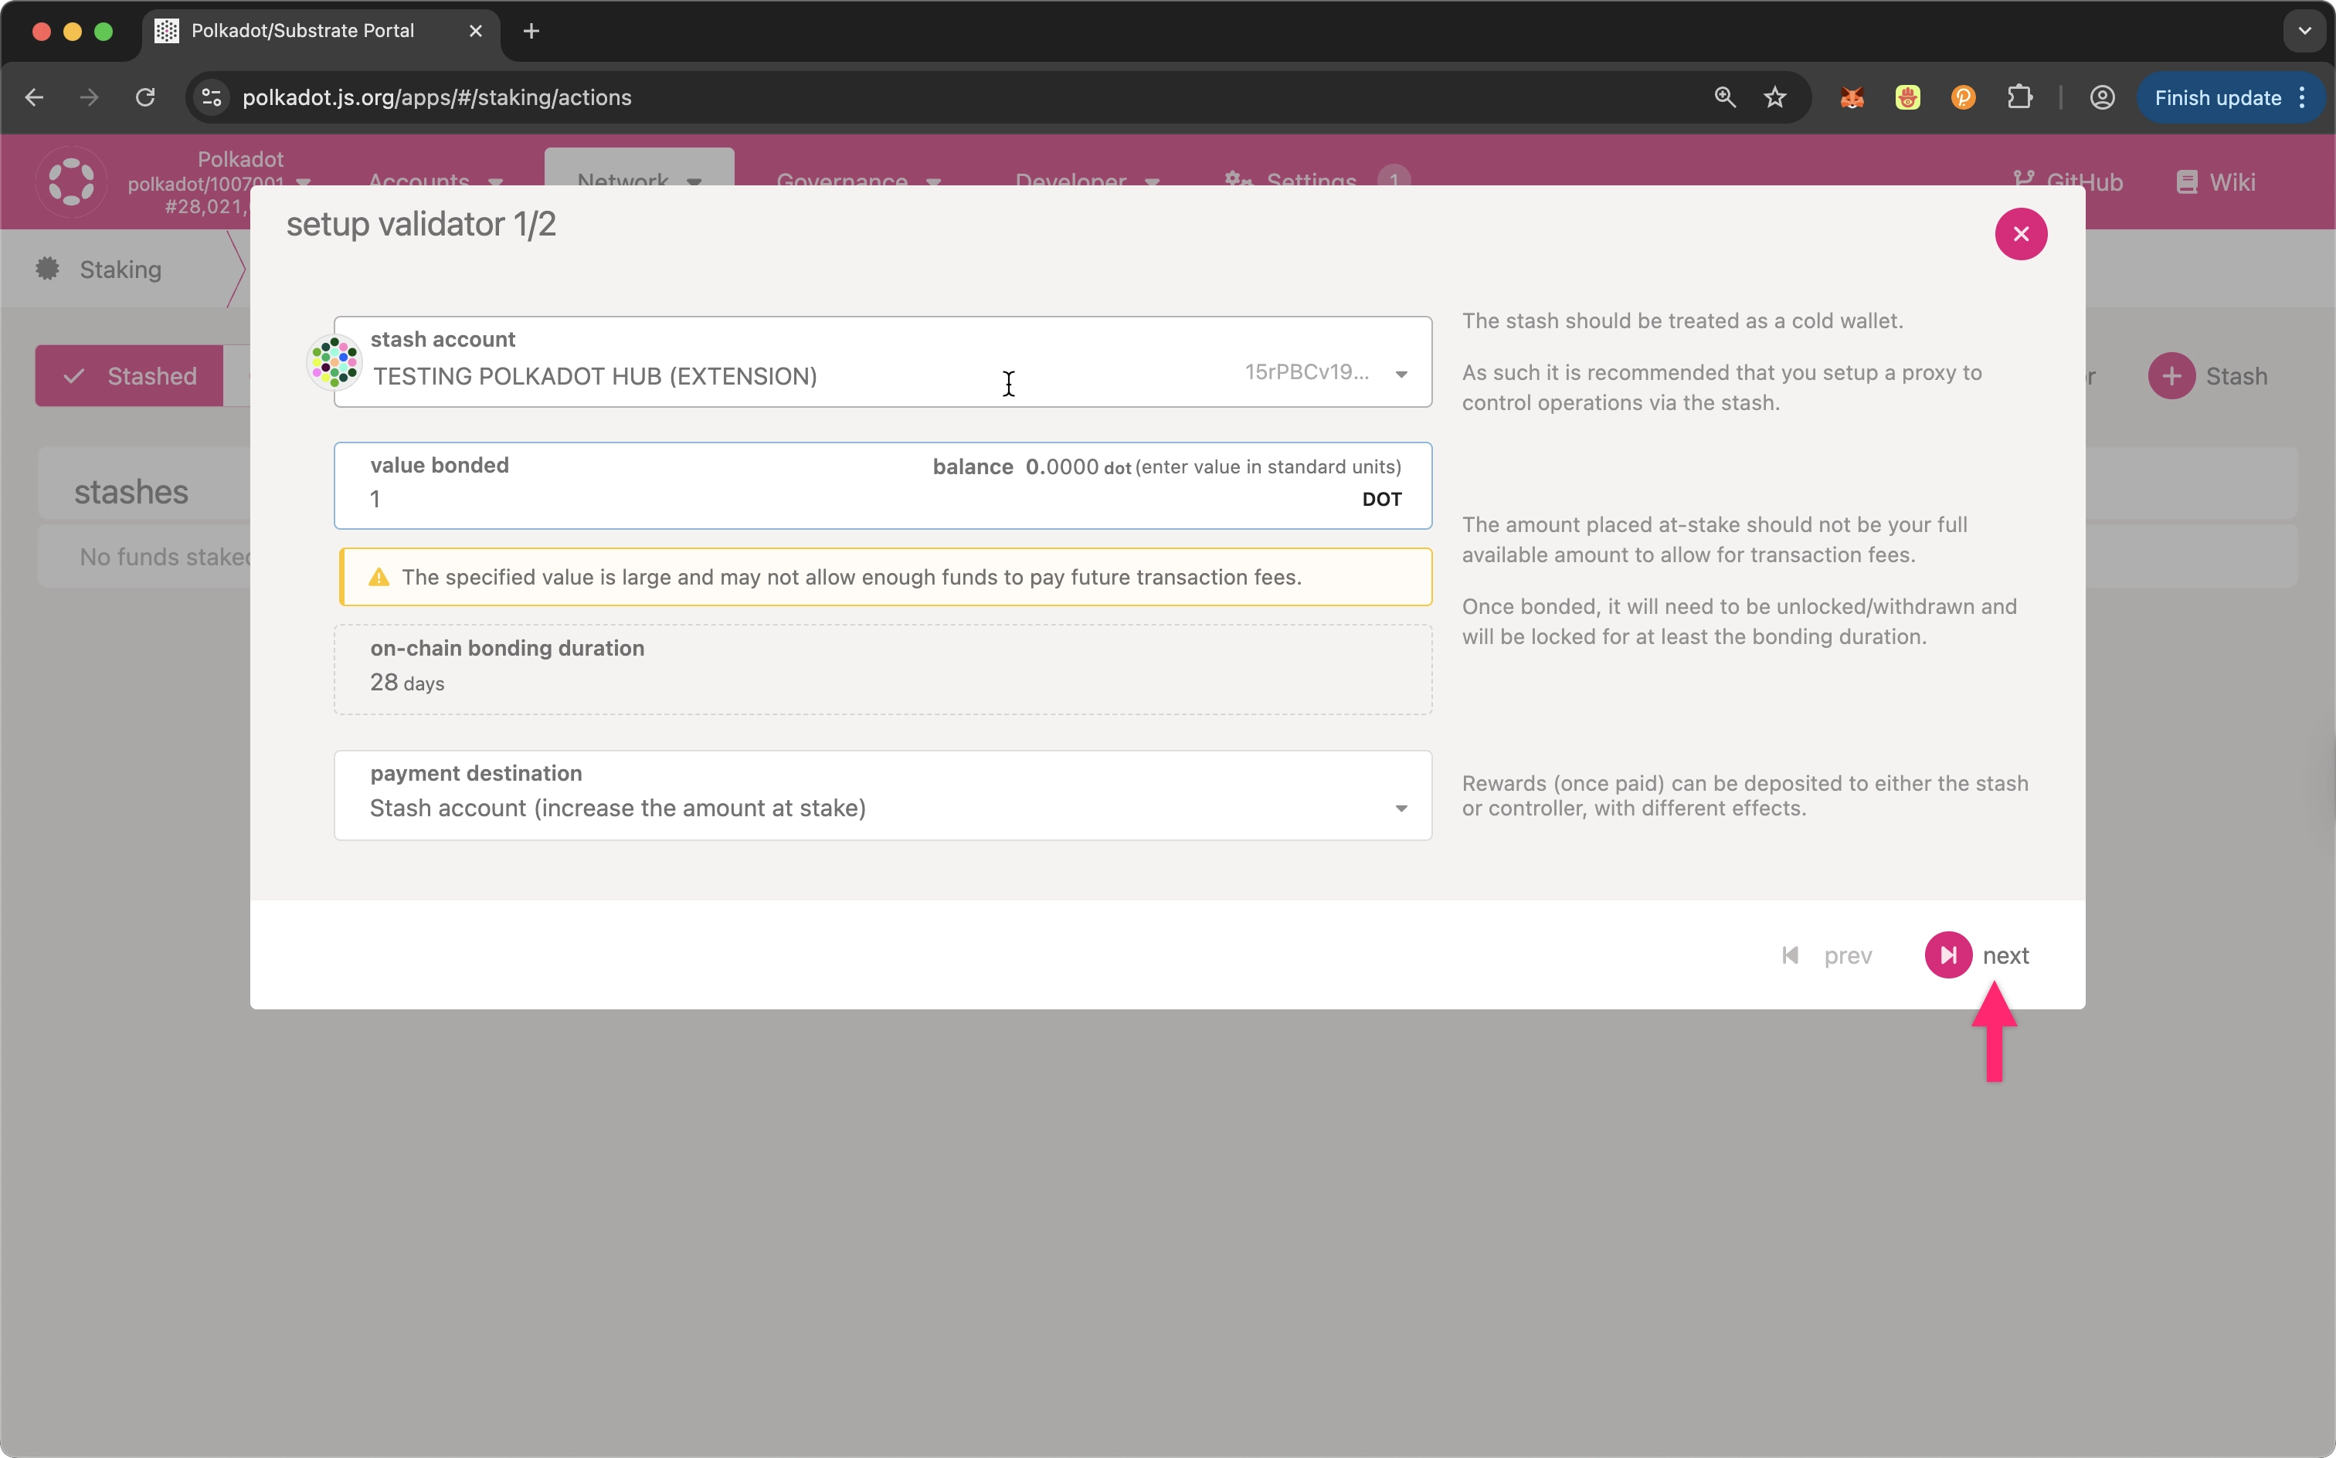This screenshot has height=1458, width=2336.
Task: Open a new browser tab
Action: coord(531,31)
